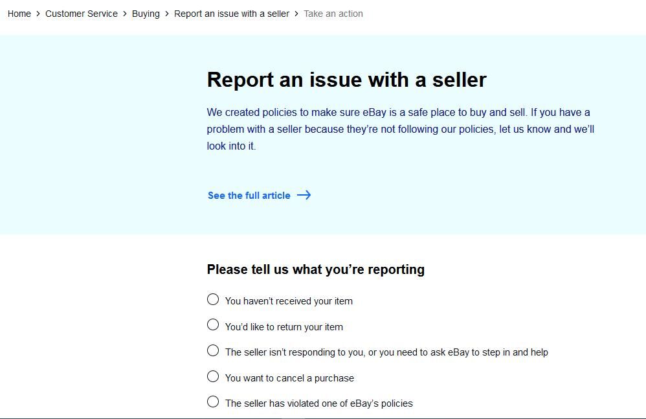Click the chevron following the Buying breadcrumb
646x419 pixels.
167,14
